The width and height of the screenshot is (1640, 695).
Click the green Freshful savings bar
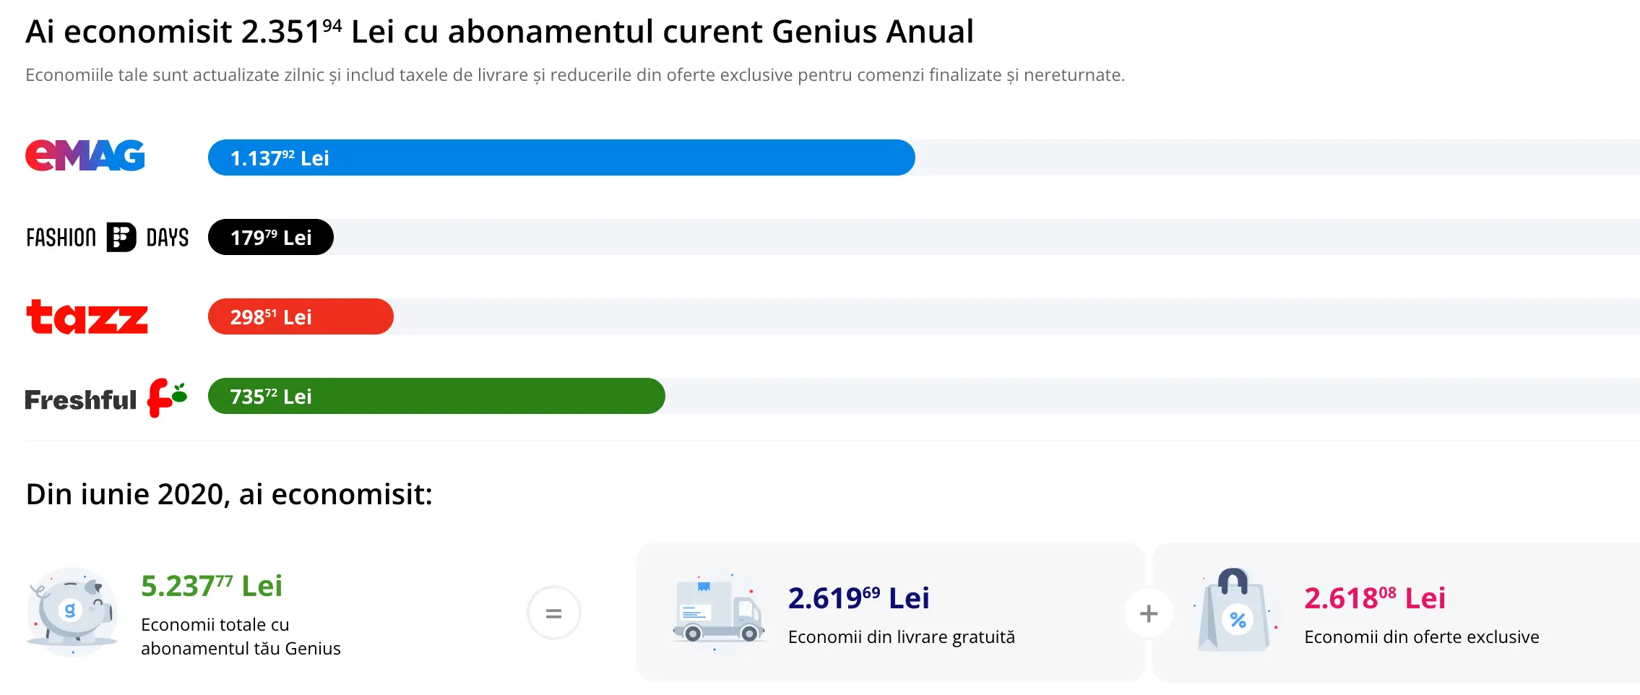[x=436, y=396]
